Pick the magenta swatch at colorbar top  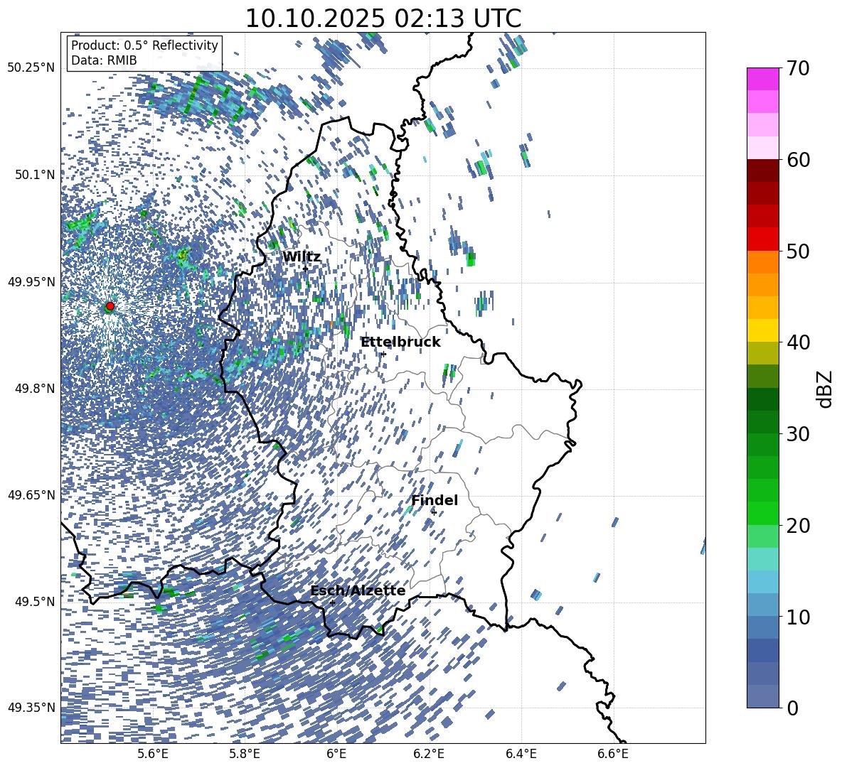(762, 79)
